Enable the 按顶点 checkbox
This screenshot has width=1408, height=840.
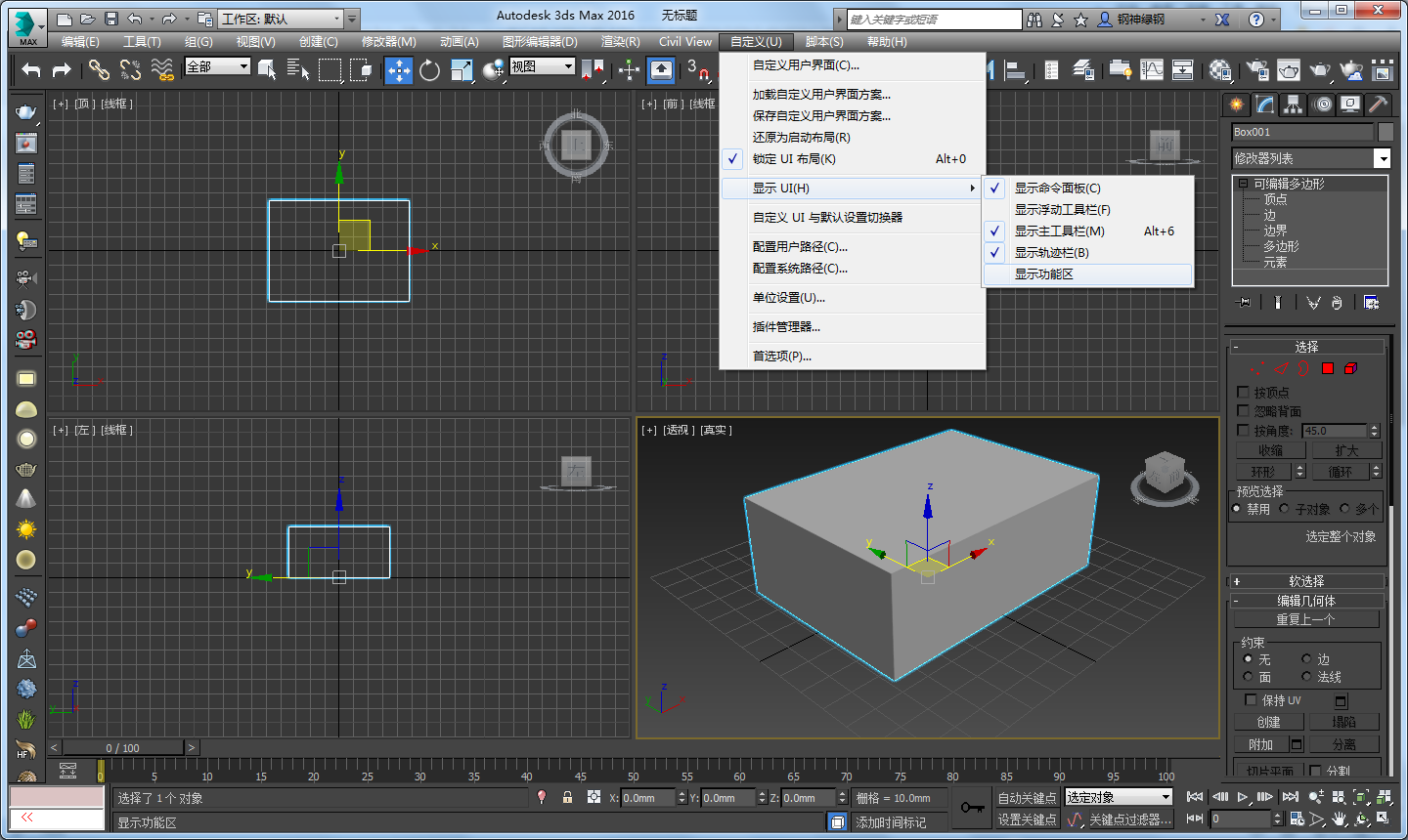click(x=1244, y=392)
